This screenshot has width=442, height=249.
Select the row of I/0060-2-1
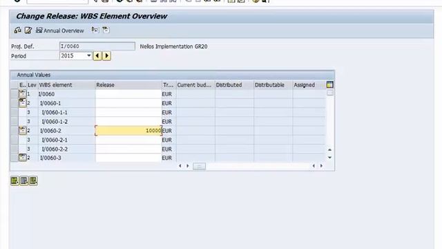[14, 140]
